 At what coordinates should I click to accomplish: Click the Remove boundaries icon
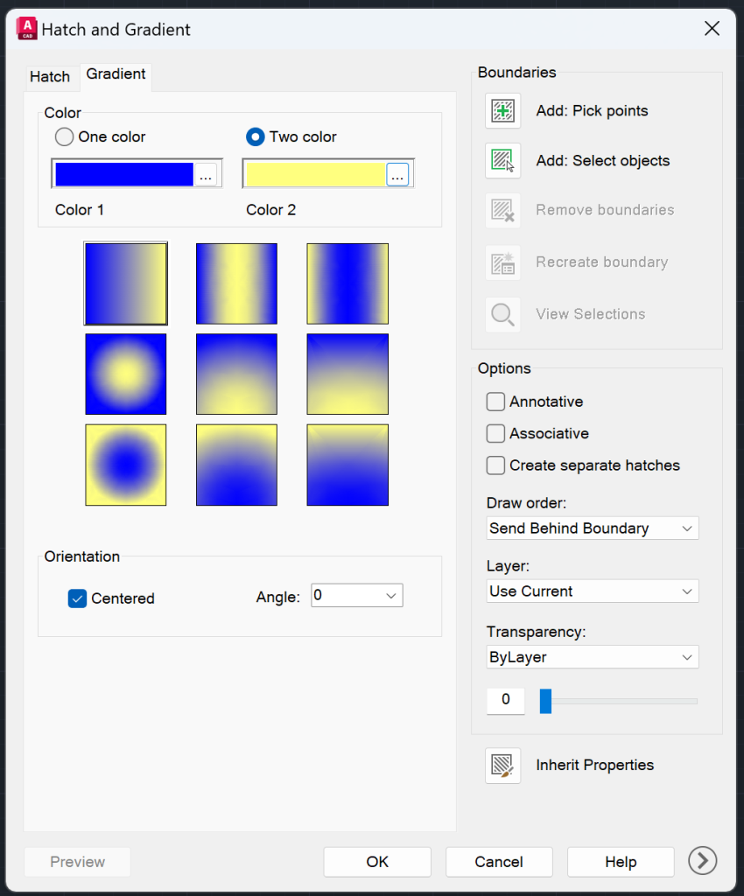click(x=502, y=210)
